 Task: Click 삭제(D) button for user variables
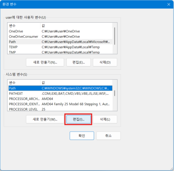pos(105,62)
